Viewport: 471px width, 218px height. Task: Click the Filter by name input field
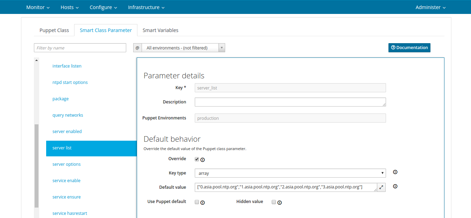coord(80,48)
